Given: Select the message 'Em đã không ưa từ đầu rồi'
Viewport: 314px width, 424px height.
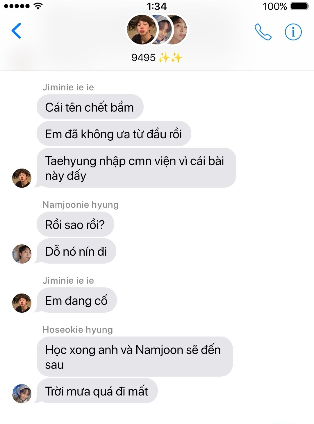Looking at the screenshot, I should (114, 134).
